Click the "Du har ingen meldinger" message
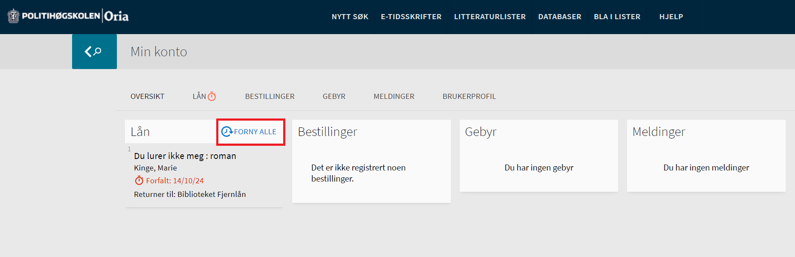 pyautogui.click(x=706, y=167)
